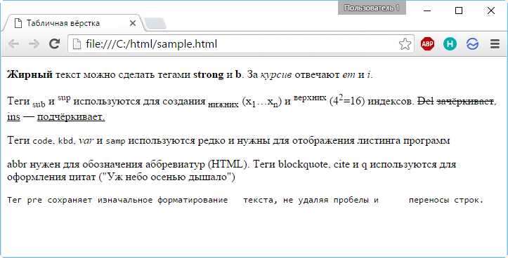The width and height of the screenshot is (508, 258).
Task: Click the quote Уж небо осенью дышало
Action: tap(167, 177)
